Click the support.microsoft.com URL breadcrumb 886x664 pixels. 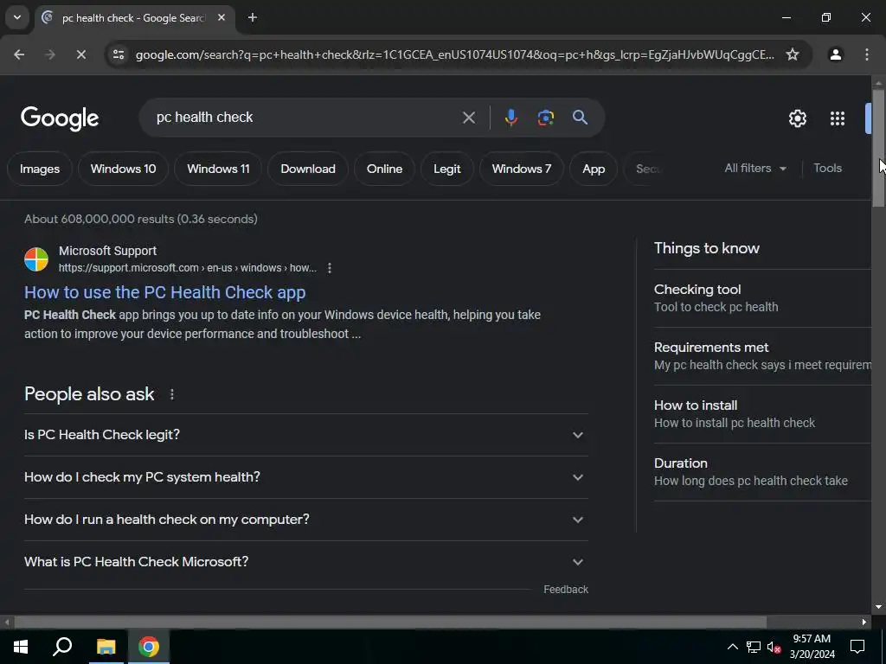click(x=188, y=268)
